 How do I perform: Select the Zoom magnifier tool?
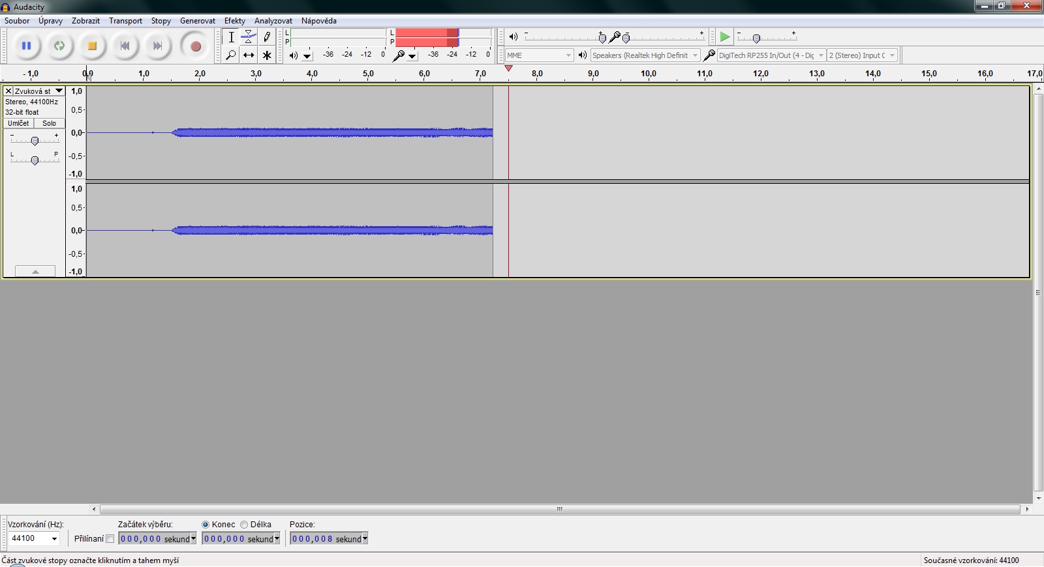point(231,55)
